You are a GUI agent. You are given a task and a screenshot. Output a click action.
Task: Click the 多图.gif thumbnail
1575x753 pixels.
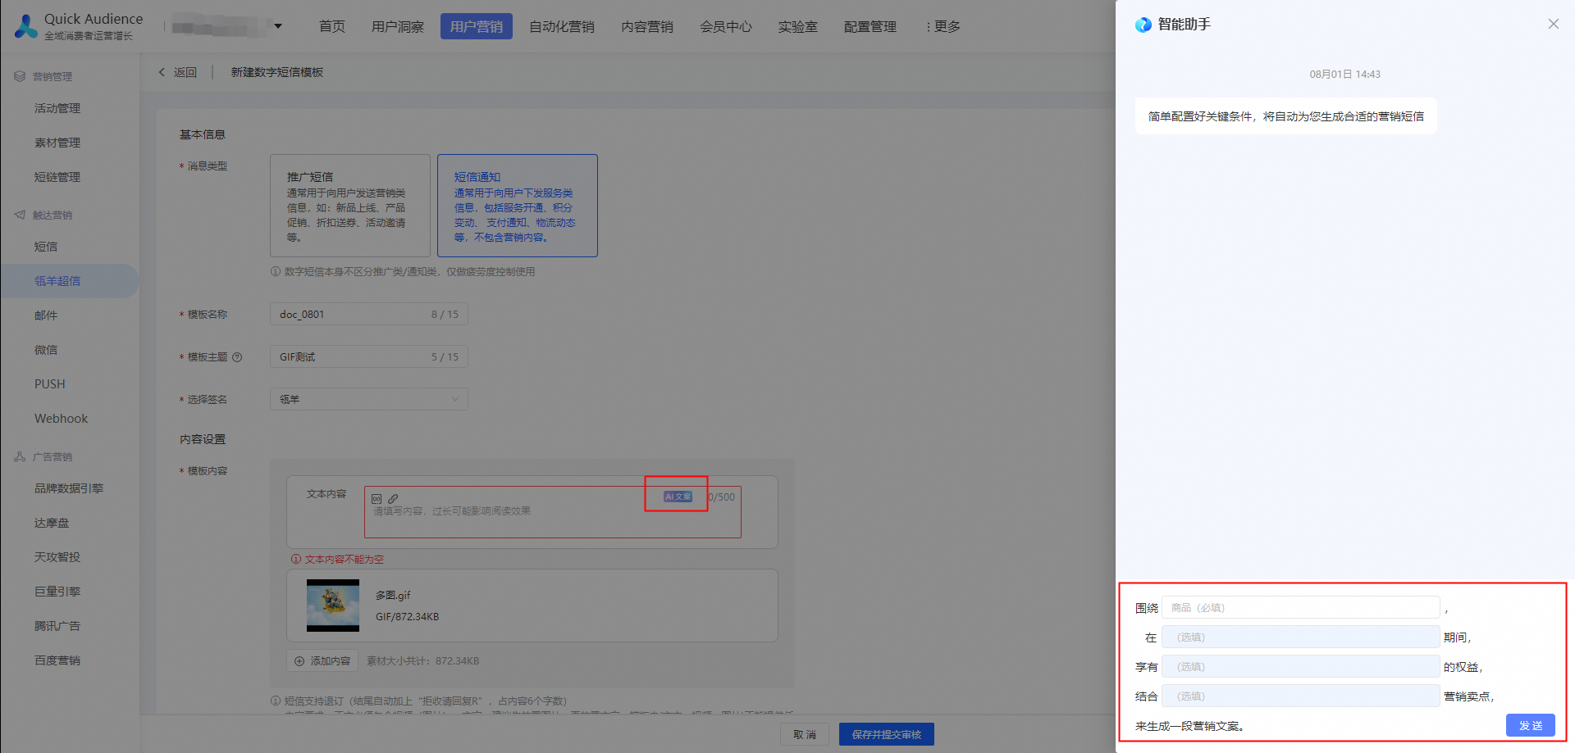(333, 606)
